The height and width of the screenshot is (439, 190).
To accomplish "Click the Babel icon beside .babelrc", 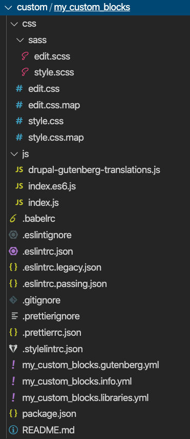I will point(13,219).
